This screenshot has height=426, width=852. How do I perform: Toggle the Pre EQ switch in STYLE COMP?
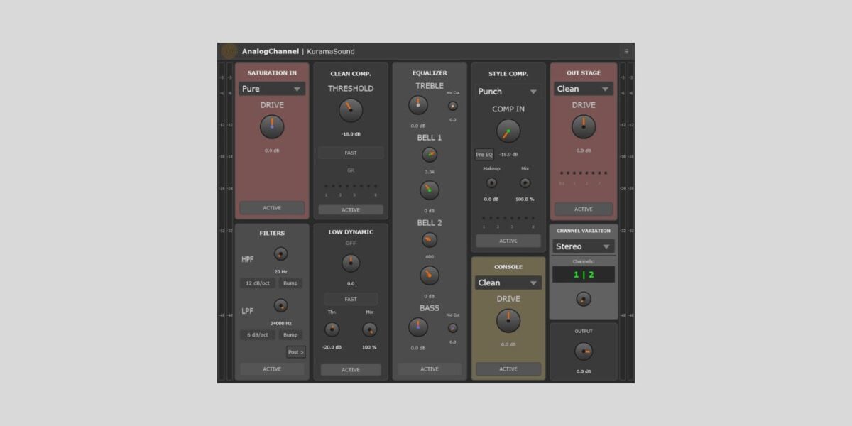click(x=484, y=154)
